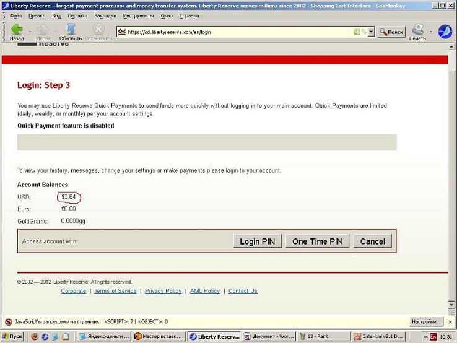Open the Закладки menu
The width and height of the screenshot is (457, 343).
[105, 15]
